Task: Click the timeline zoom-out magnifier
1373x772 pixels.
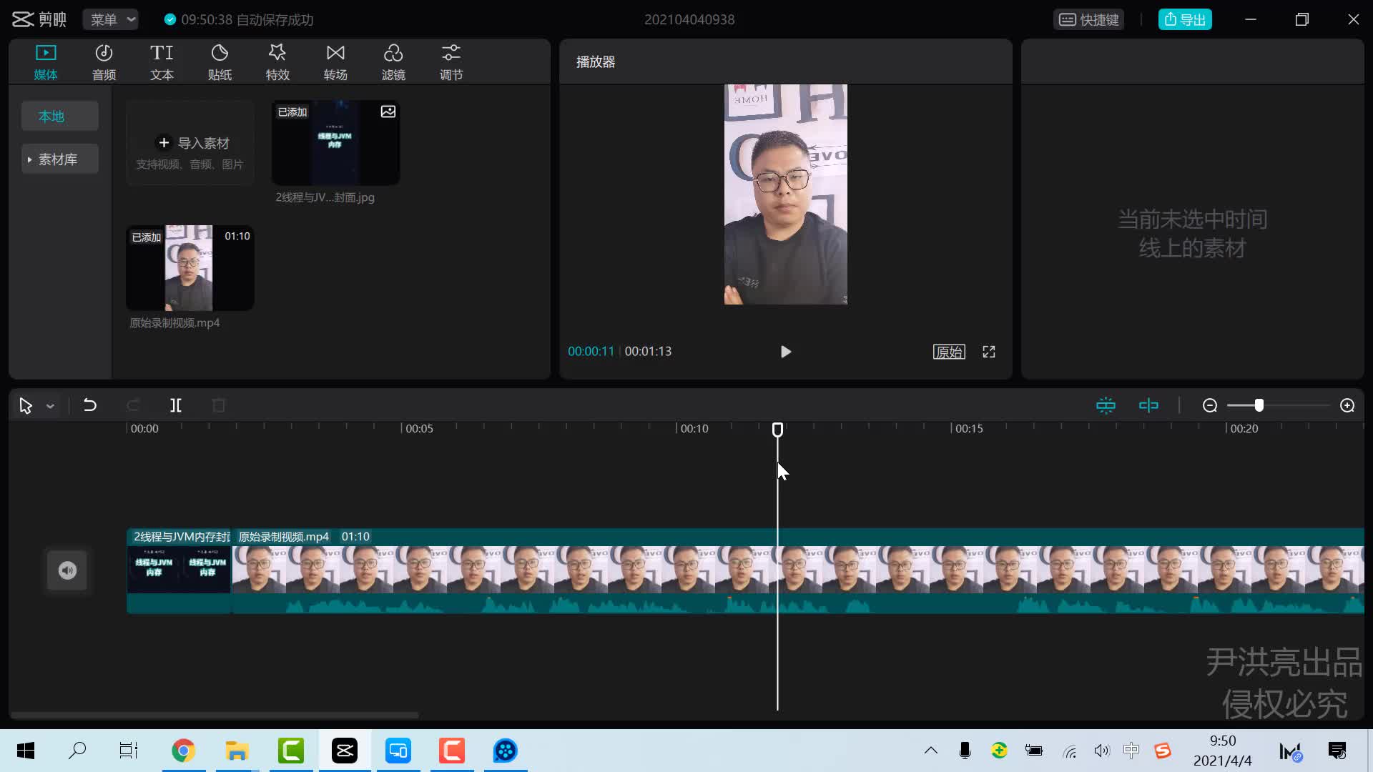Action: (x=1210, y=406)
